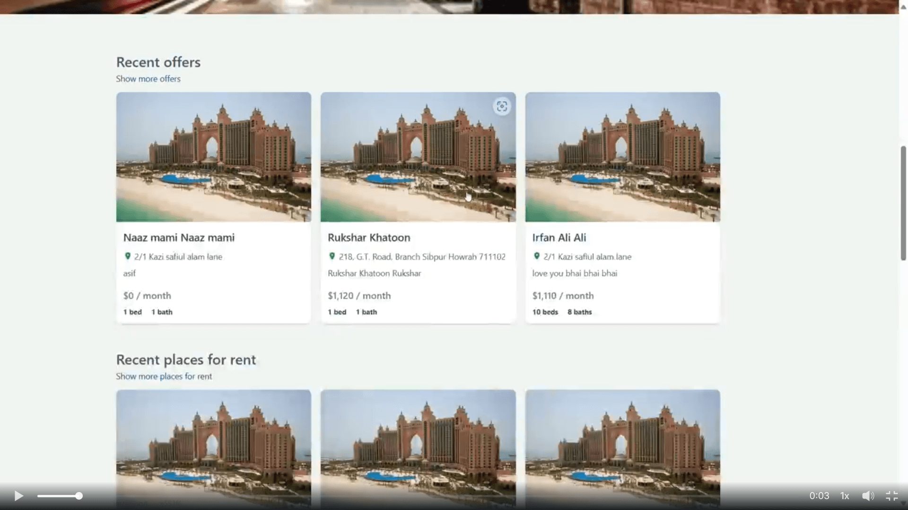
Task: Click the 10 beds label
Action: (545, 312)
